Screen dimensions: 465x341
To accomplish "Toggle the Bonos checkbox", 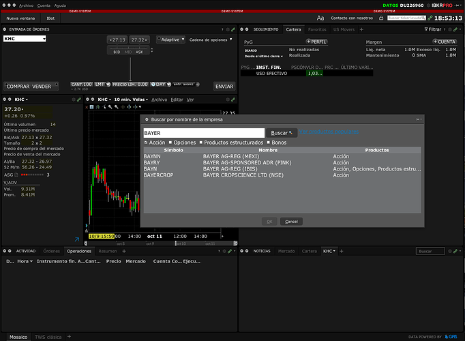I will point(269,143).
